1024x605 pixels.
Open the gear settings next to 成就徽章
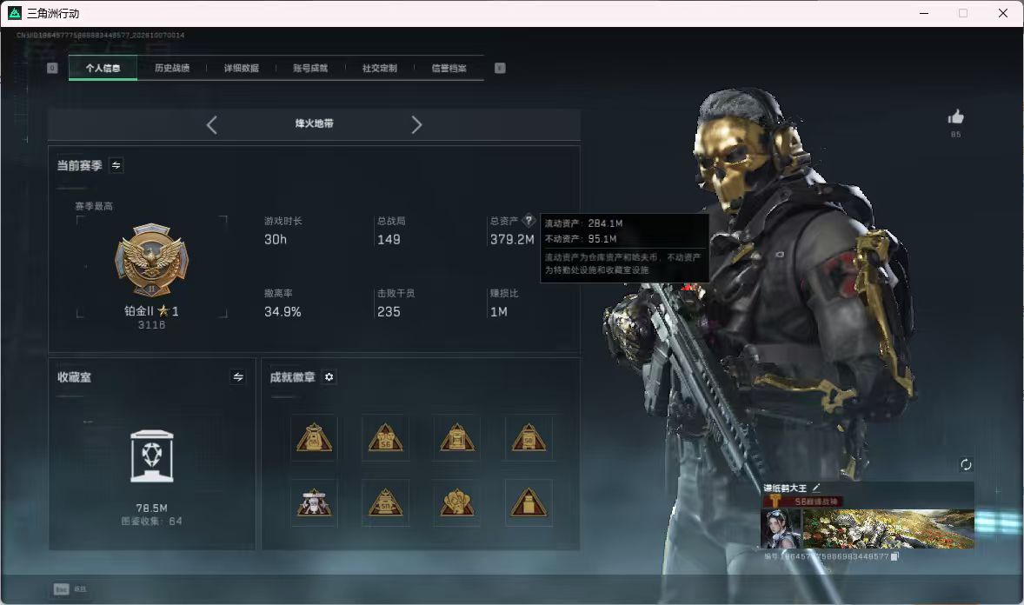point(329,377)
